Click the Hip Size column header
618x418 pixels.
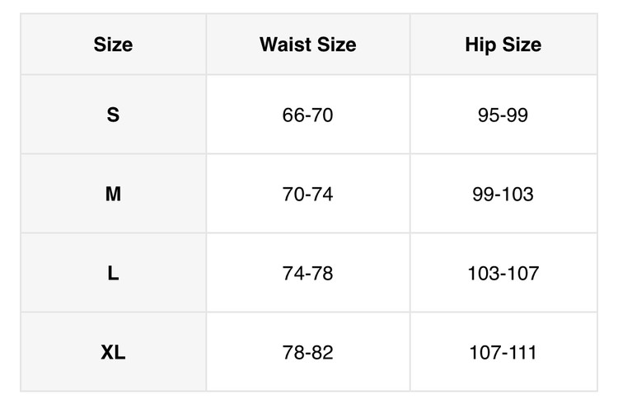coord(503,45)
